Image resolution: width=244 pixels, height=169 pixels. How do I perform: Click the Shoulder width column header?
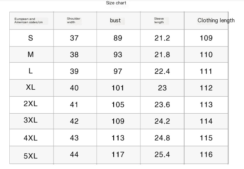[x=74, y=21]
